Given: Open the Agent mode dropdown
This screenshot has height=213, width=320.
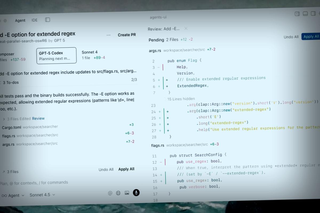Looking at the screenshot, I should click(13, 195).
